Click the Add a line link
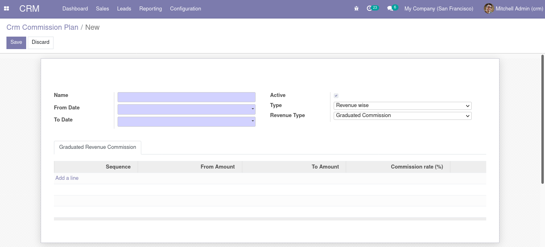The width and height of the screenshot is (545, 247). tap(67, 178)
